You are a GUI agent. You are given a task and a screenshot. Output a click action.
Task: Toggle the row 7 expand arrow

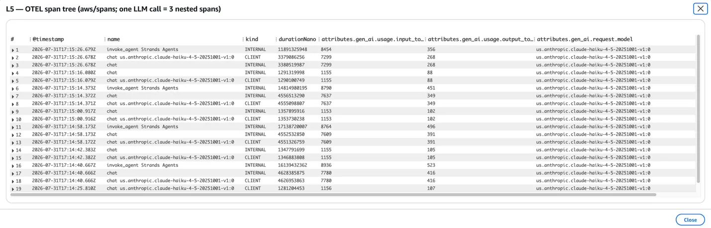pos(13,96)
